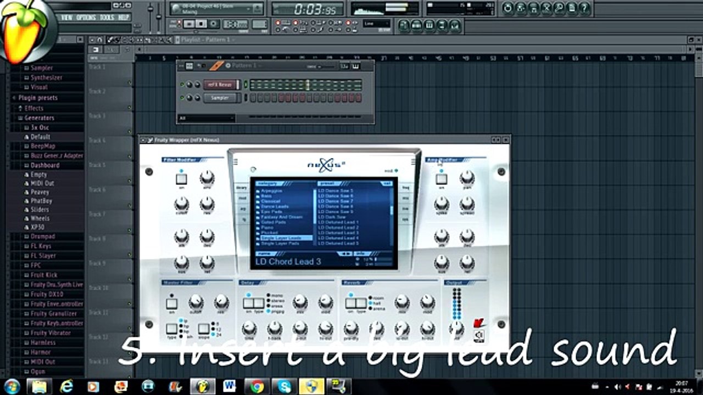Click the zoom magnifier icon in top toolbar

559,8
